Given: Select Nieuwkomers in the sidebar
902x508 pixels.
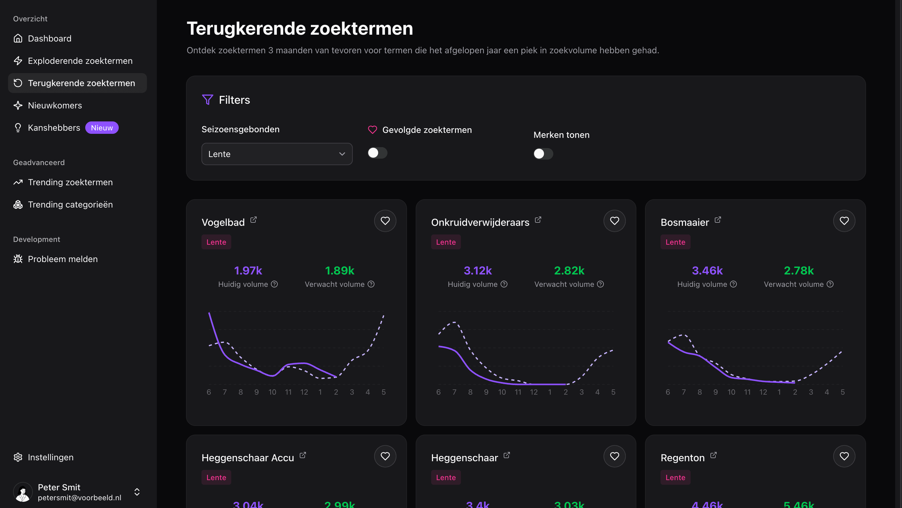Looking at the screenshot, I should tap(55, 105).
